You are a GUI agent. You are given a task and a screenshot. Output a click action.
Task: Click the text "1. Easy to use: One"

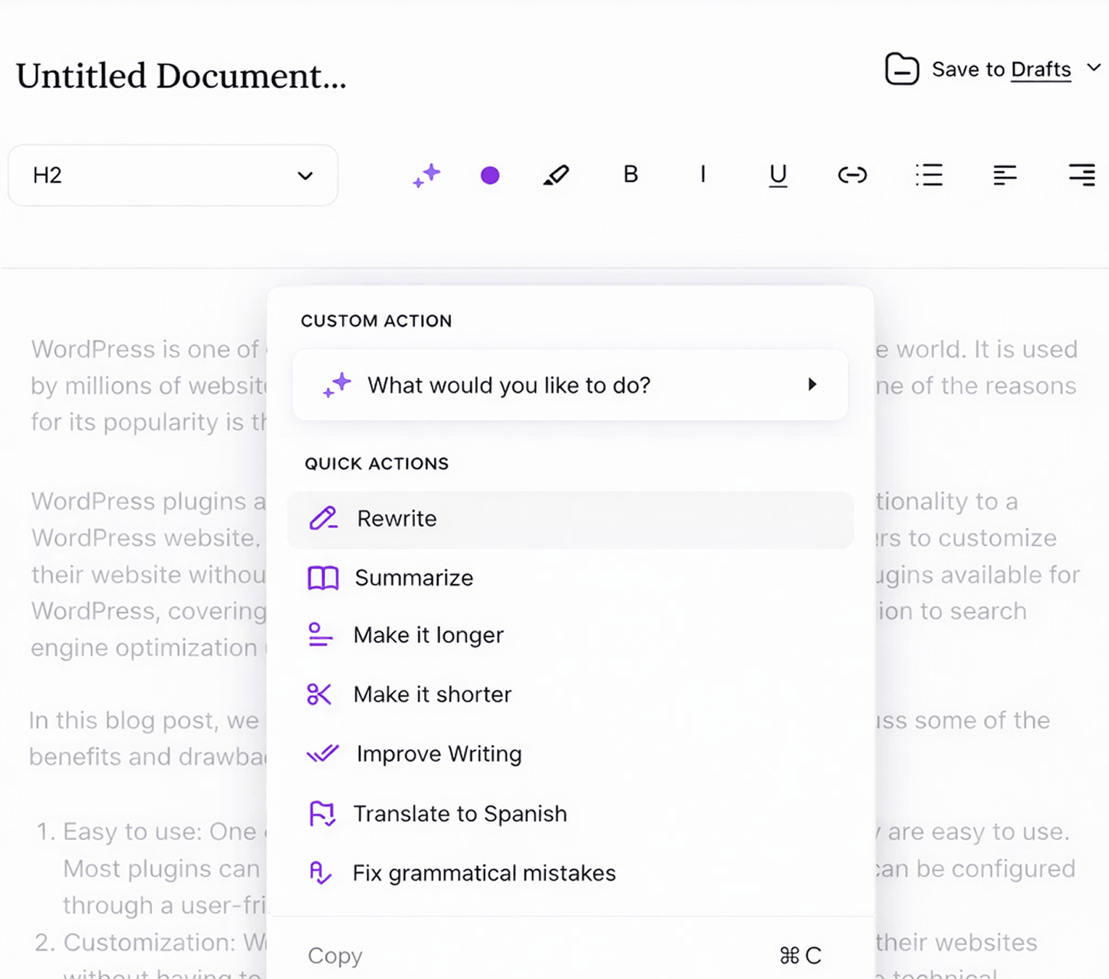point(146,832)
